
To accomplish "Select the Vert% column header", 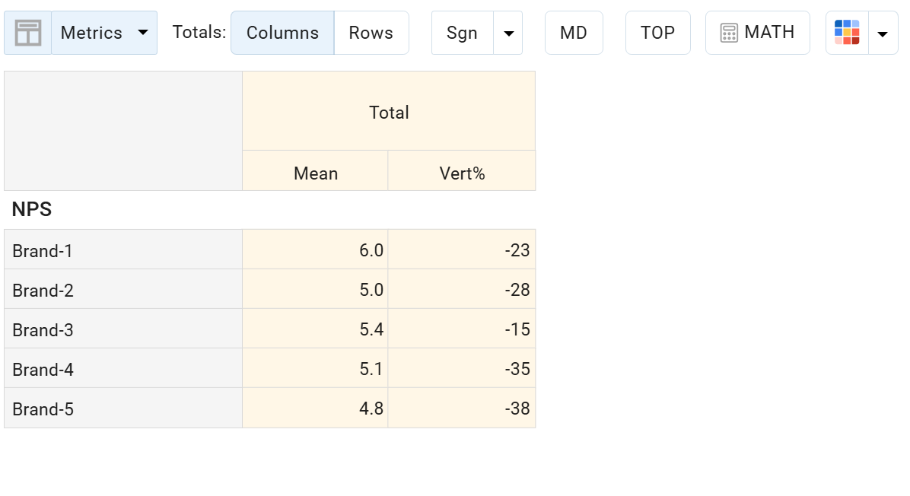I will (x=462, y=173).
